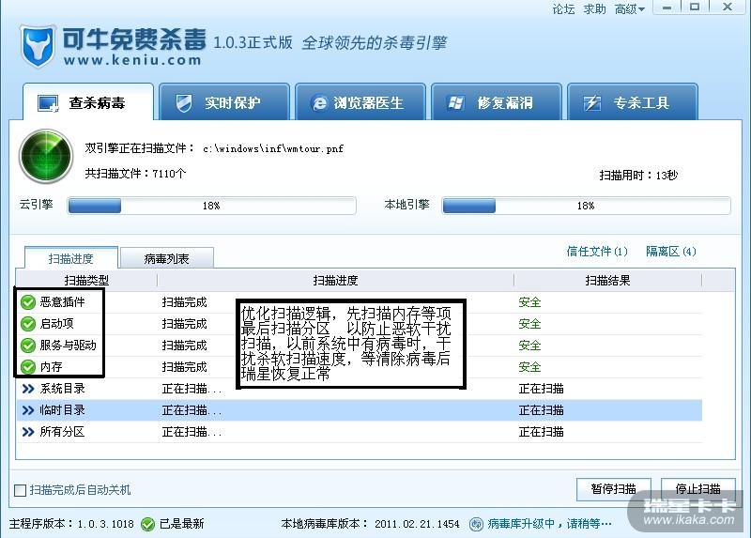Click the 扫描进度 column header
The height and width of the screenshot is (538, 751).
pos(335,280)
